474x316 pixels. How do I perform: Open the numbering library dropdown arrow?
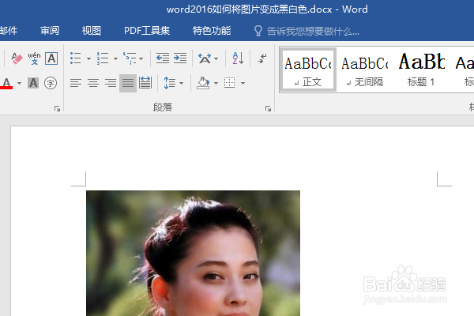[115, 58]
